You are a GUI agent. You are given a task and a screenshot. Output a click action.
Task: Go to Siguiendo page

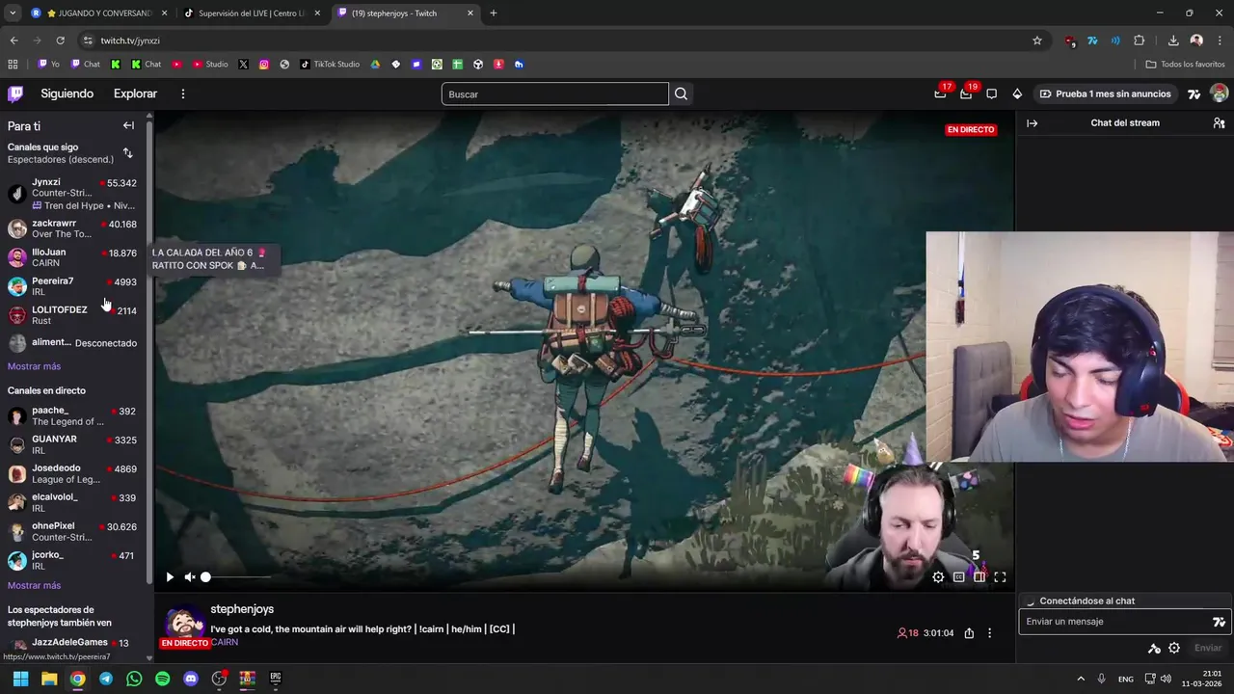pos(67,93)
